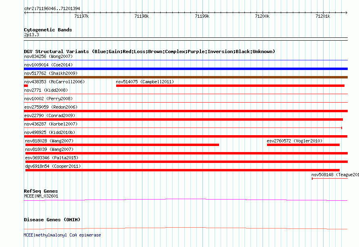Click the brown nsv517762 complex variant bar
The image size is (359, 247).
[x=186, y=77]
